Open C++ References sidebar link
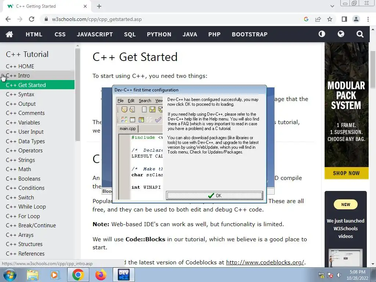 tap(37, 253)
